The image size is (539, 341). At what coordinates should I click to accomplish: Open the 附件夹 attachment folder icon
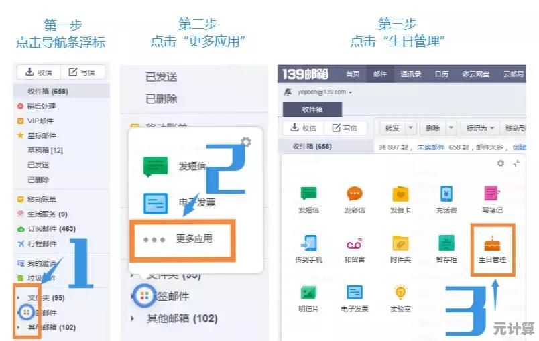[x=401, y=243]
